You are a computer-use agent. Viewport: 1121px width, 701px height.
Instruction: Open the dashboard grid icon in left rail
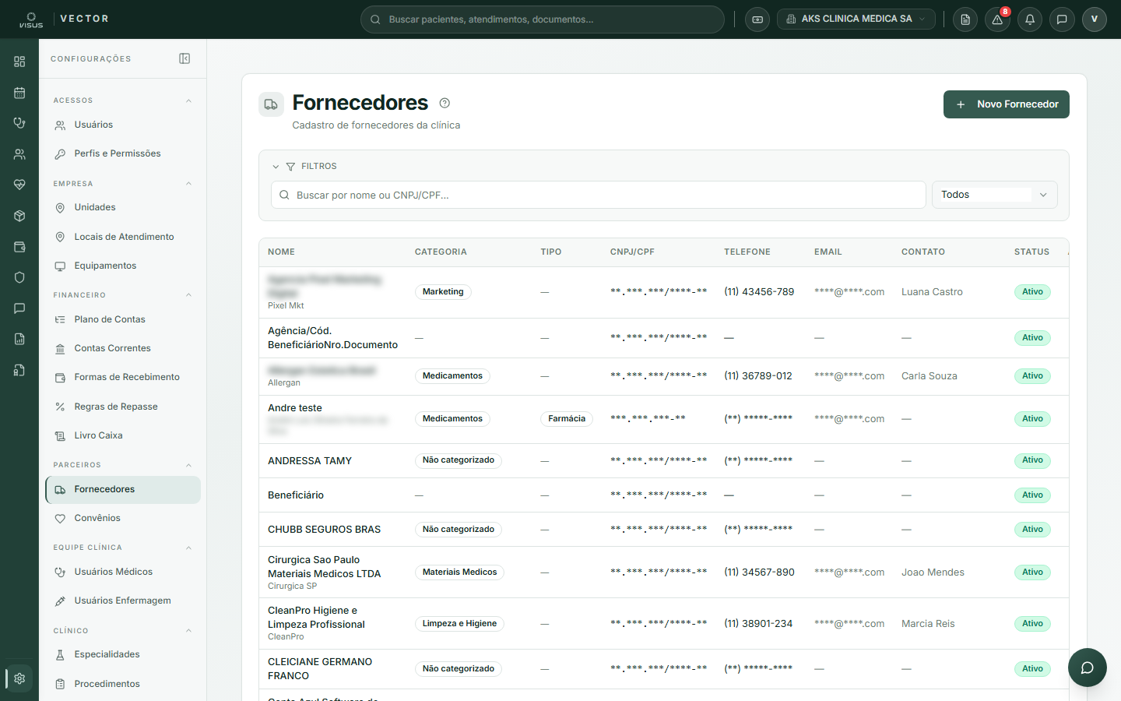(19, 62)
